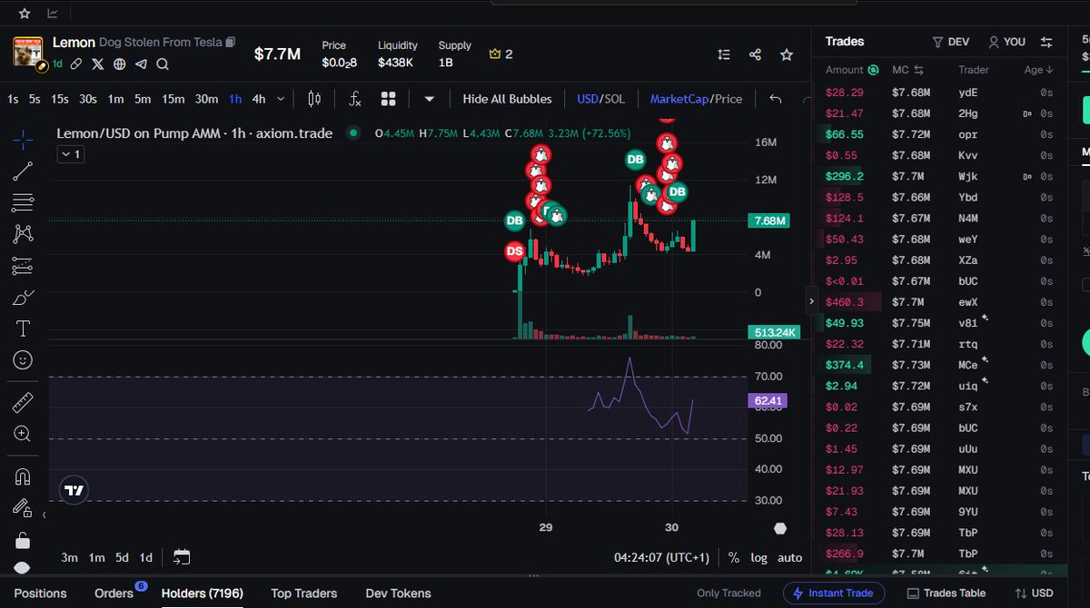The width and height of the screenshot is (1090, 608).
Task: Switch chart interval to 5m
Action: click(x=143, y=99)
